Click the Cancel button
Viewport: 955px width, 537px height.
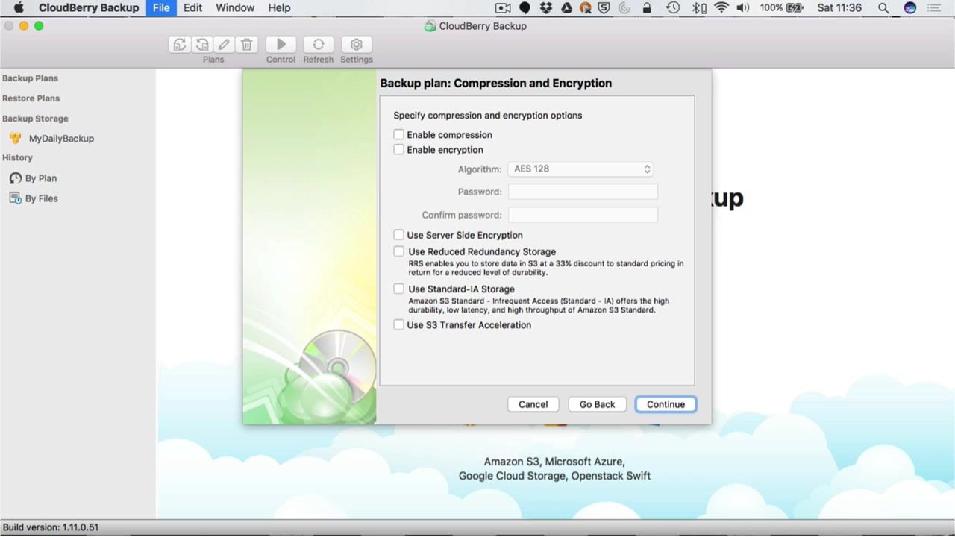tap(533, 404)
